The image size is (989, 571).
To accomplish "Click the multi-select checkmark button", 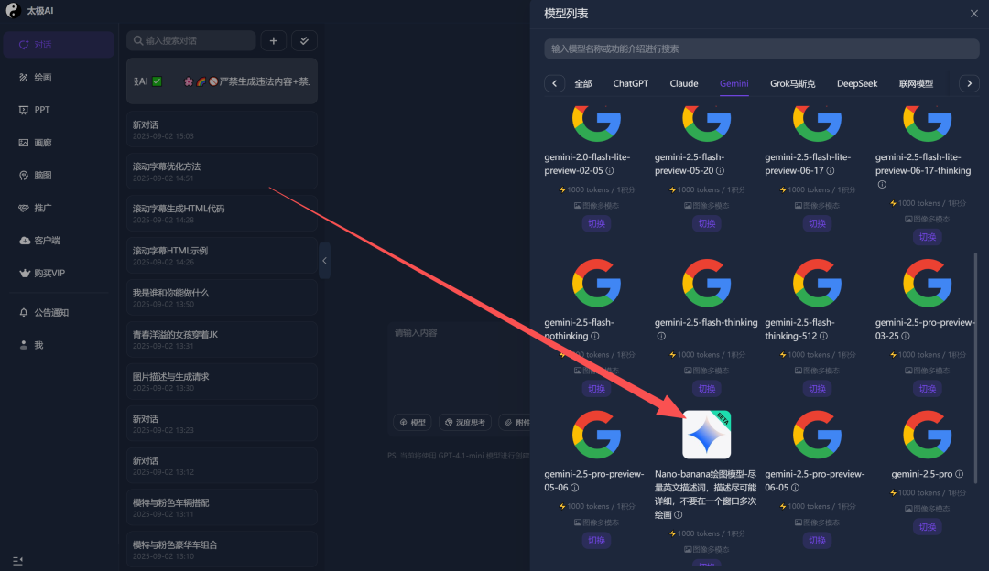I will click(305, 41).
